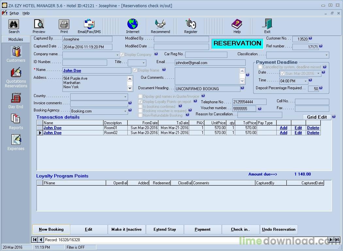Open the Help menu
Viewport: 343px width, 251px height.
pos(26,13)
